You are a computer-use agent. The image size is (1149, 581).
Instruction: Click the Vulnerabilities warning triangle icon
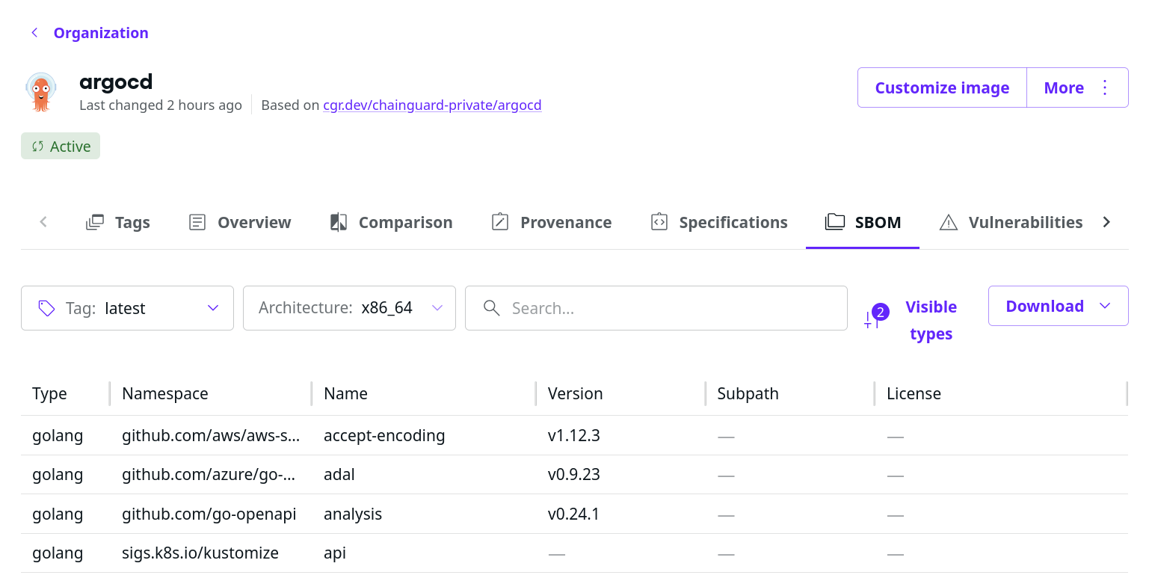point(949,221)
